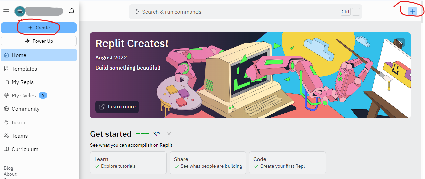
Task: Open the user avatar profile menu
Action: pos(20,11)
